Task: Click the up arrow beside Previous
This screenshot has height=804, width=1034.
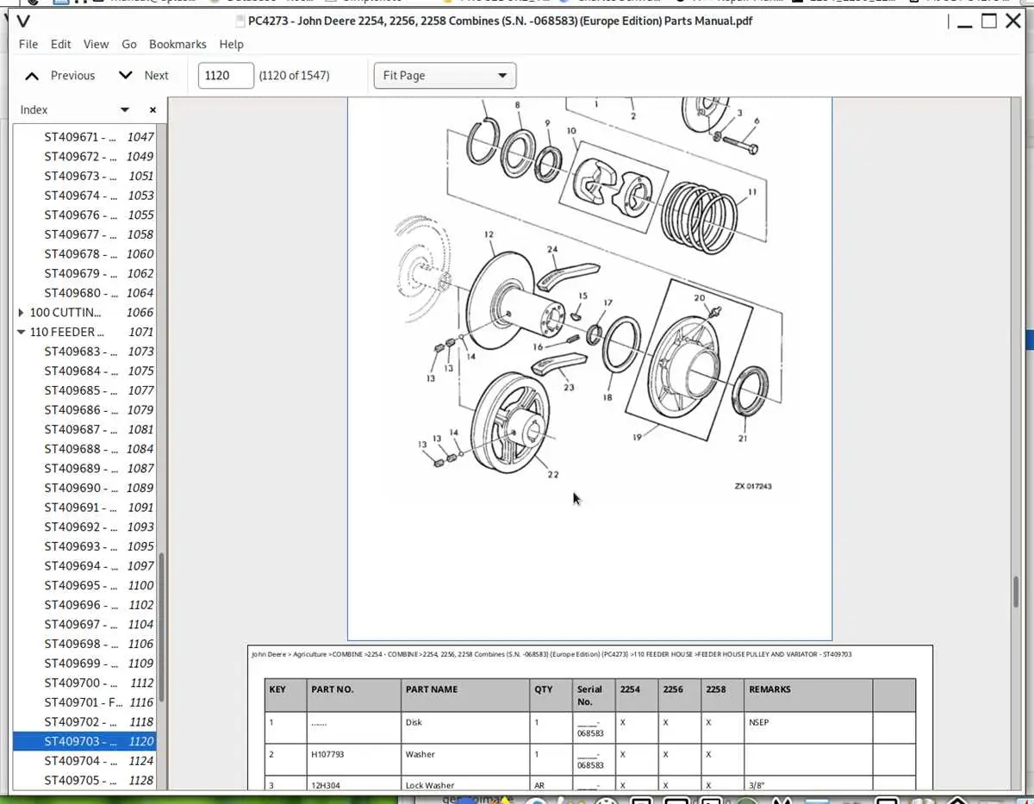Action: (32, 76)
